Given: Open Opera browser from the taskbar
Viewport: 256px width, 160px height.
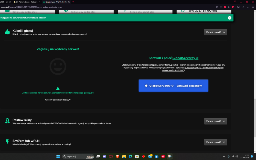Looking at the screenshot, I should tap(111, 156).
